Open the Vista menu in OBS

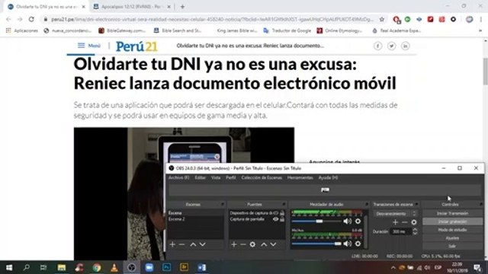click(216, 177)
